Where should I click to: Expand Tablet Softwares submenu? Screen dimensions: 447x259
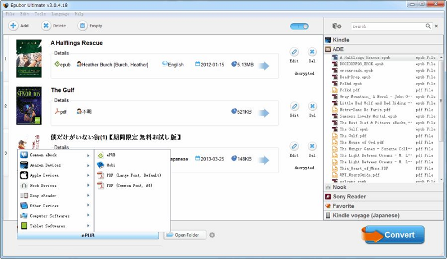[55, 226]
